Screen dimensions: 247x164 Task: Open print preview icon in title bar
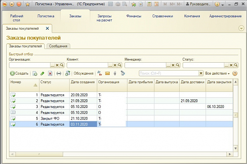pos(125,4)
